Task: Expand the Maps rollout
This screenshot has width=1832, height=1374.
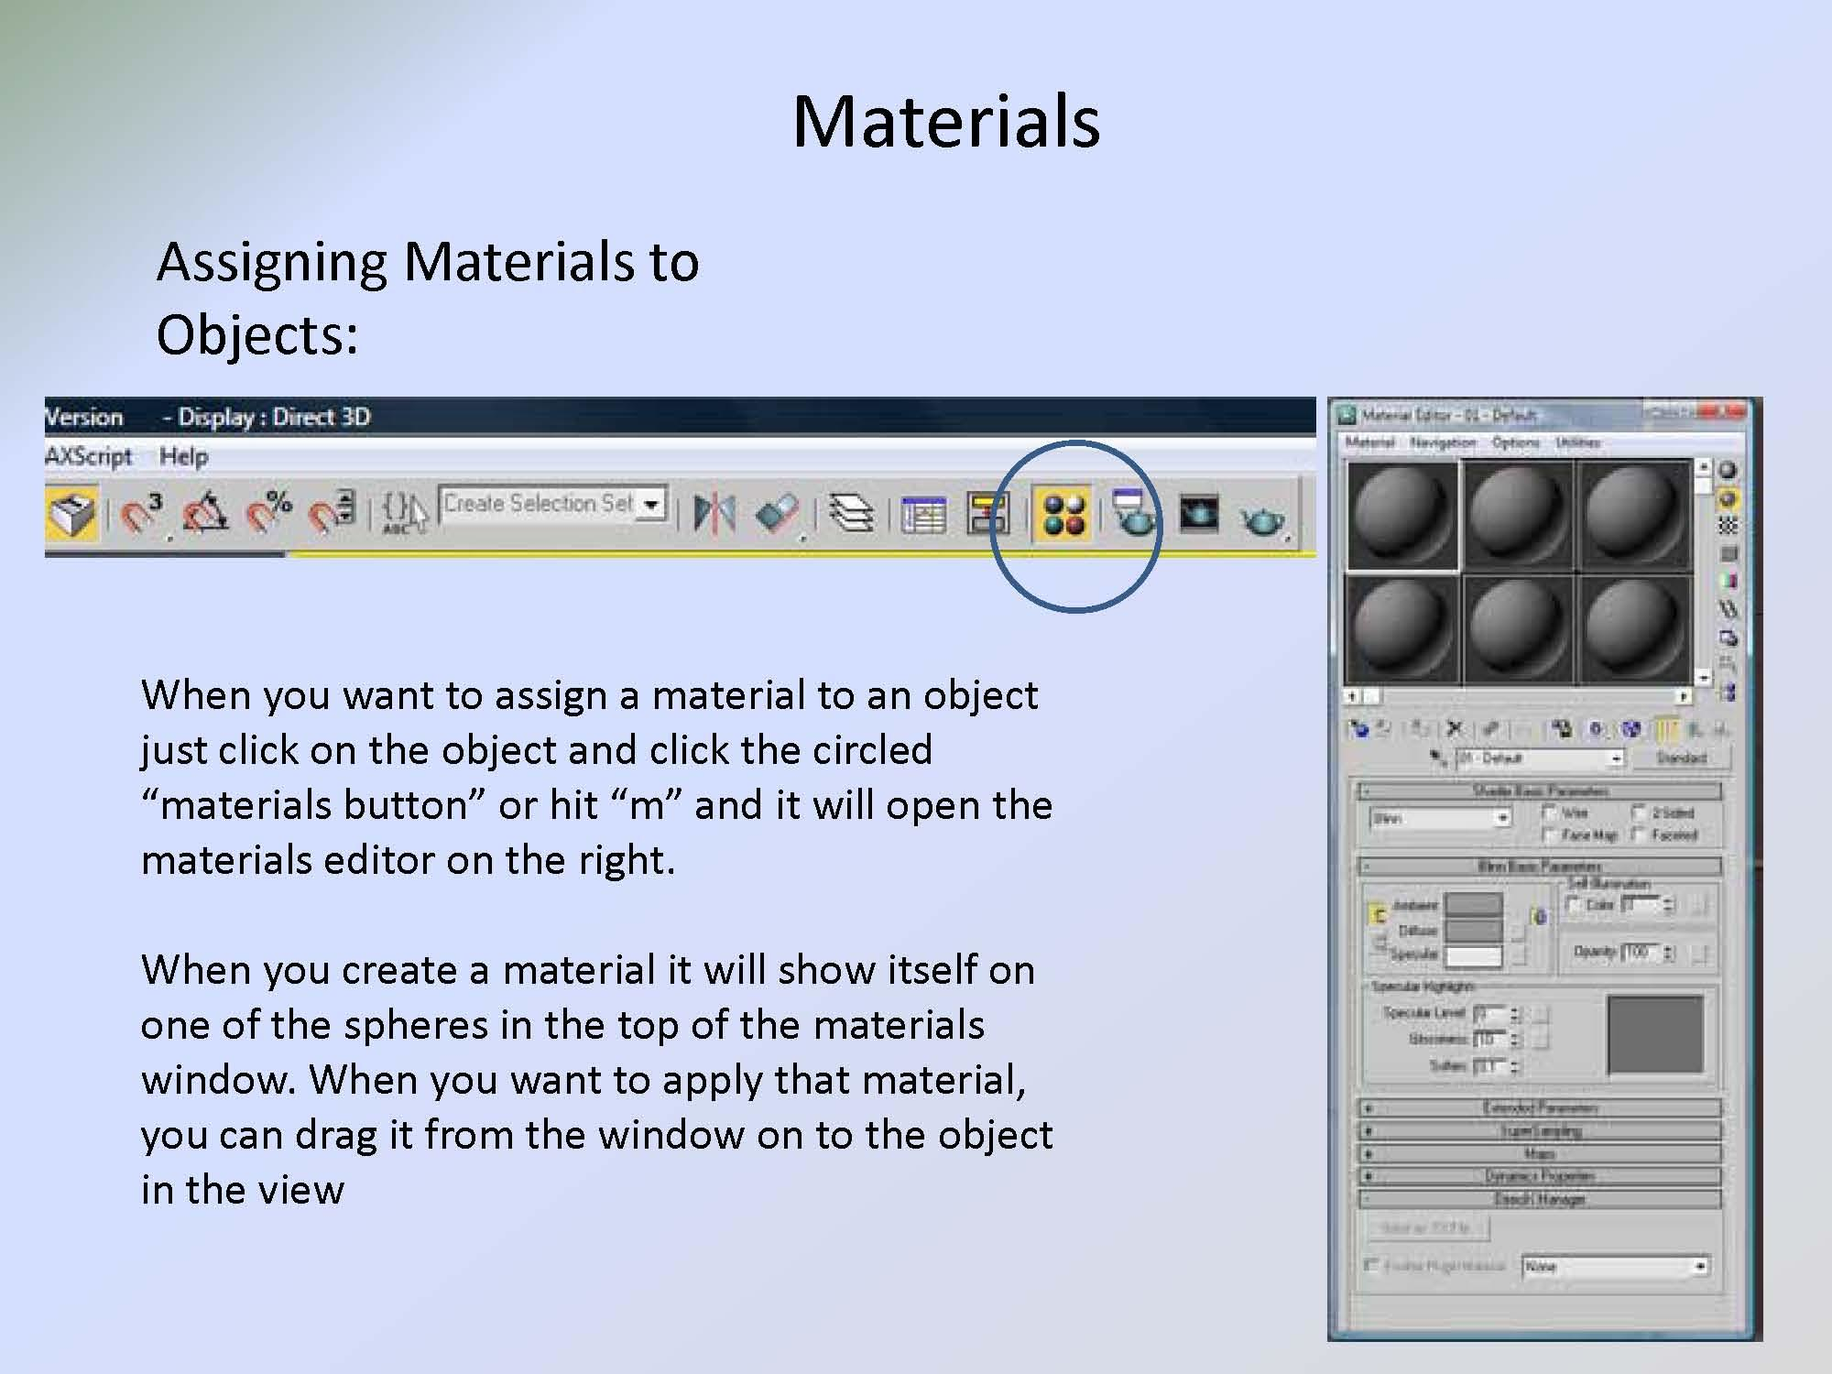Action: point(1539,1153)
